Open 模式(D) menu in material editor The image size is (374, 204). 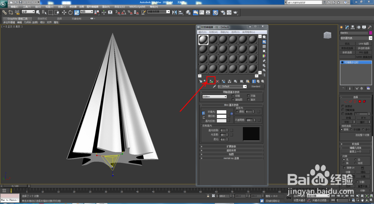(202, 32)
